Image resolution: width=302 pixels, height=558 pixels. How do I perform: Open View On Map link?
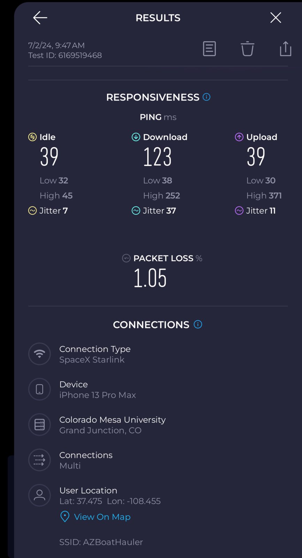[x=102, y=517]
